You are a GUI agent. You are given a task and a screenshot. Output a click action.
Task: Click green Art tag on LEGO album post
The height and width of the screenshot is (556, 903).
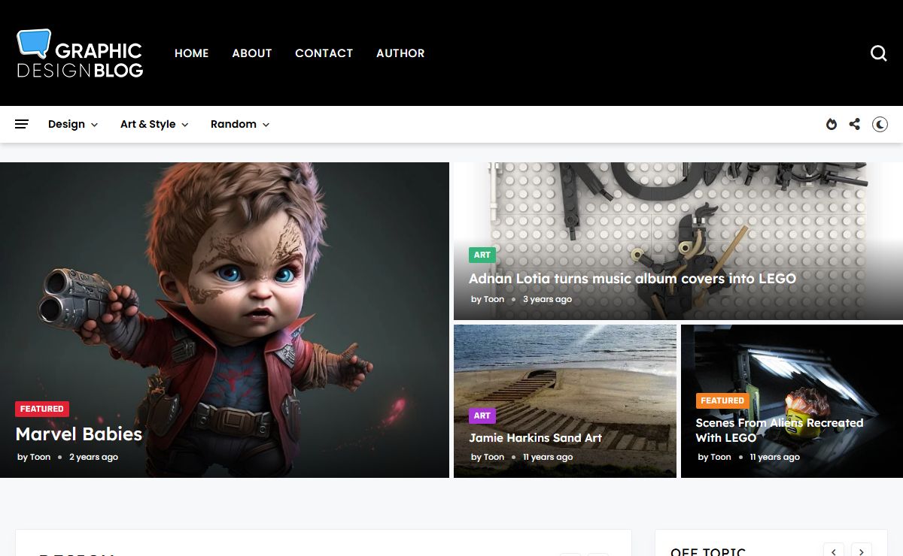point(482,255)
